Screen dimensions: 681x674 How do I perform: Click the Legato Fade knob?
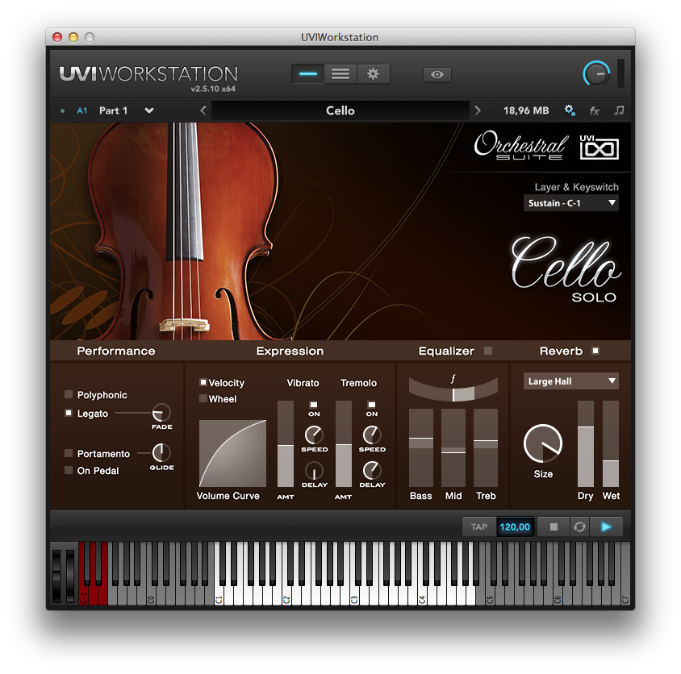point(161,413)
